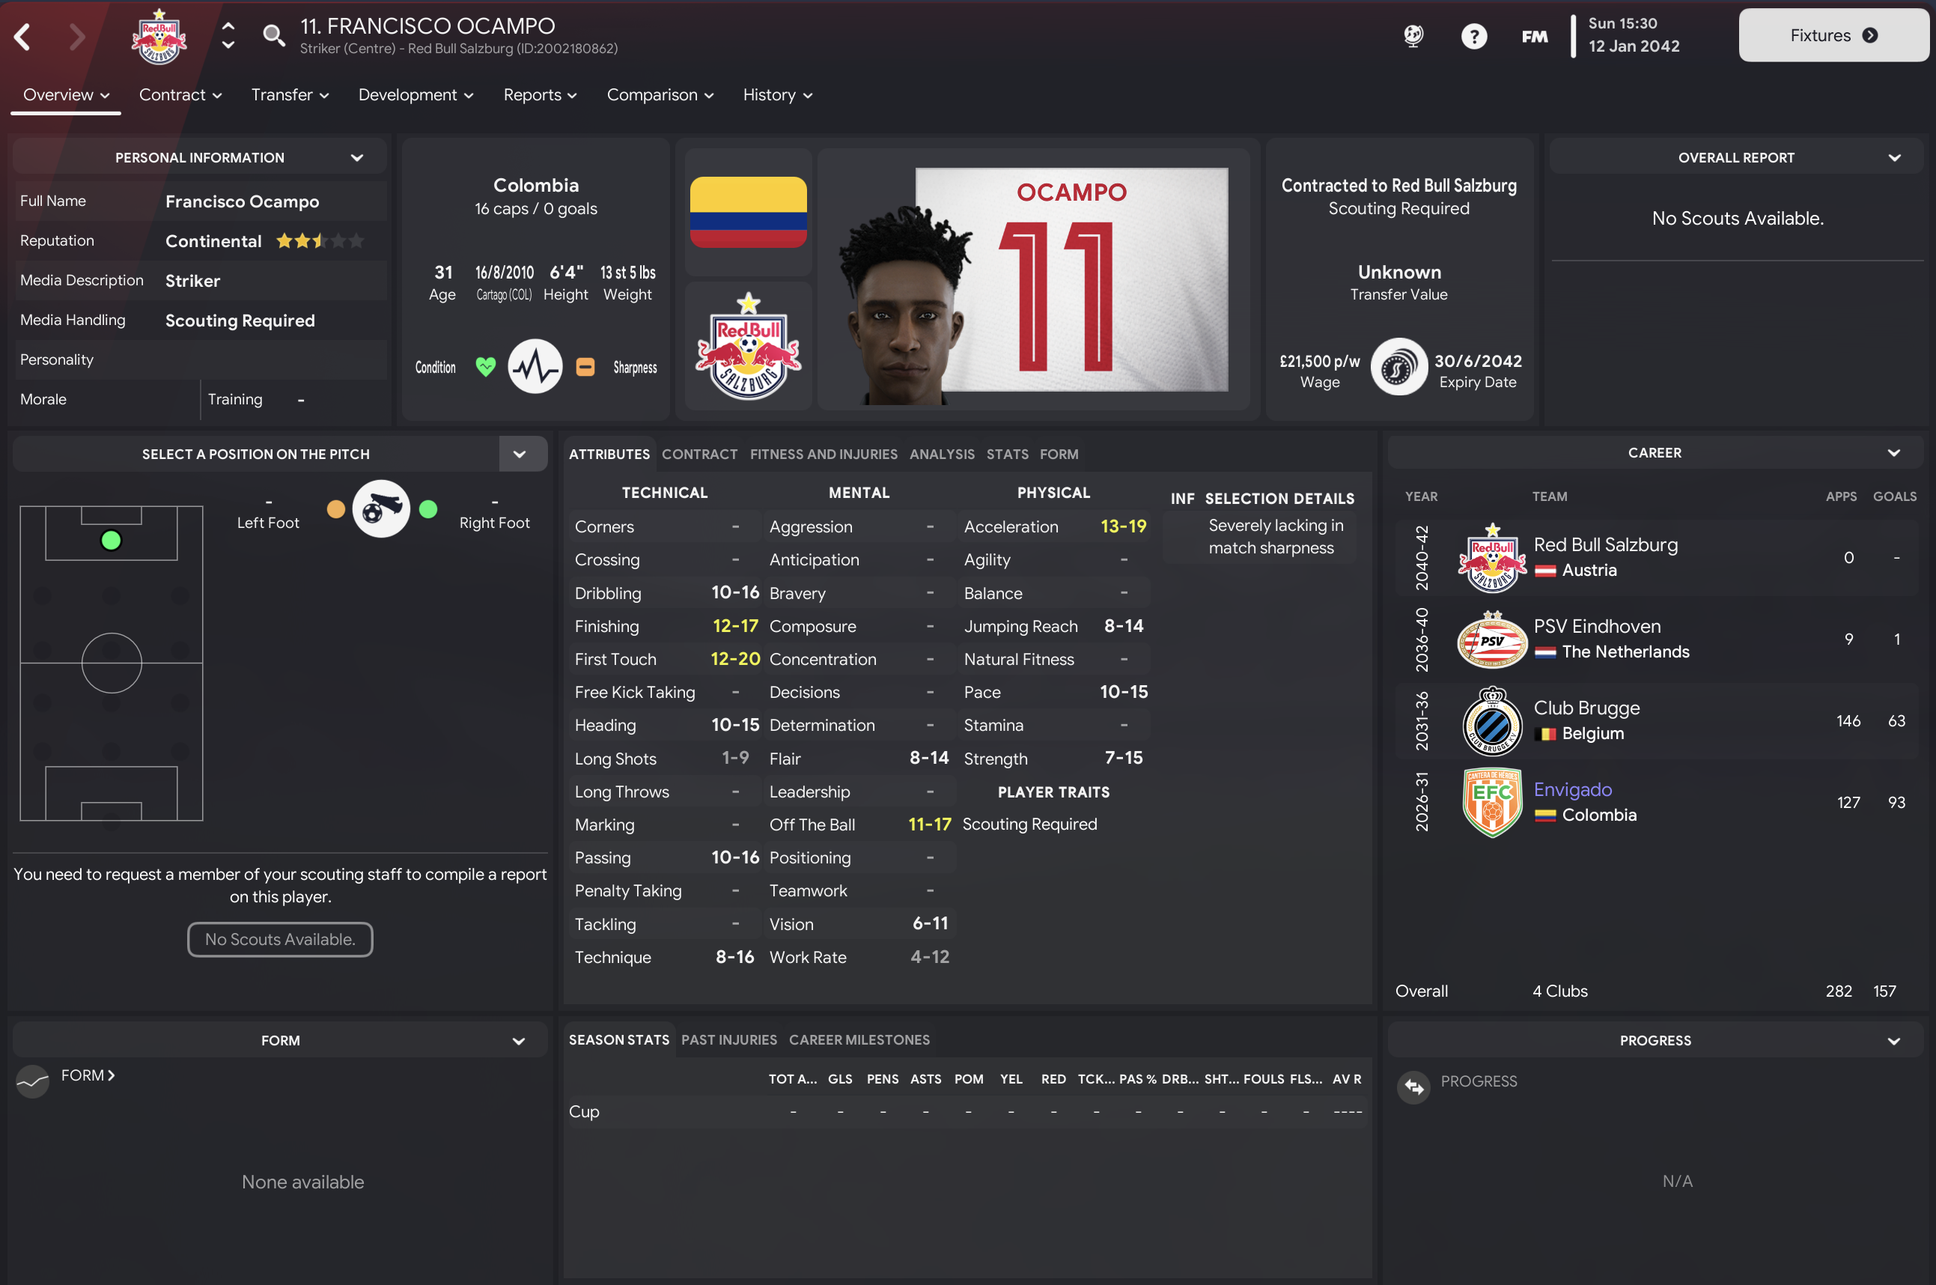
Task: Click the Fixtures button
Action: [1833, 35]
